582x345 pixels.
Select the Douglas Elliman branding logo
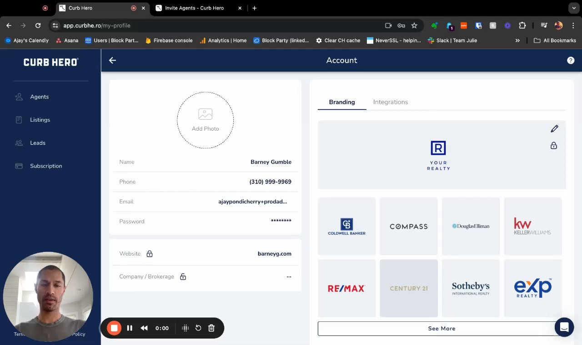[x=471, y=226]
